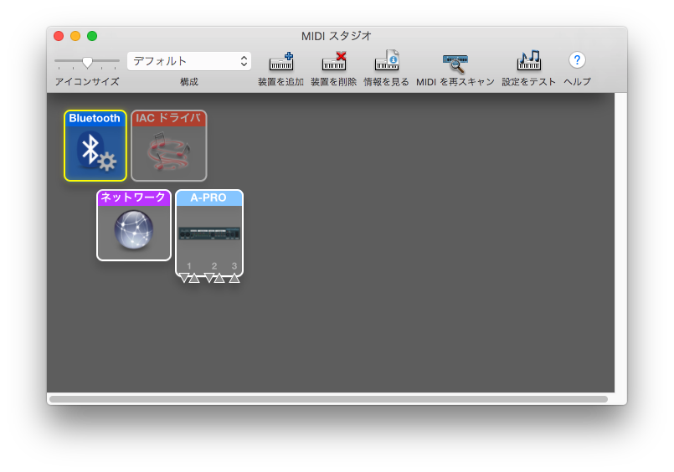Open ヘルプ help question mark button
This screenshot has height=472, width=674.
(x=577, y=60)
